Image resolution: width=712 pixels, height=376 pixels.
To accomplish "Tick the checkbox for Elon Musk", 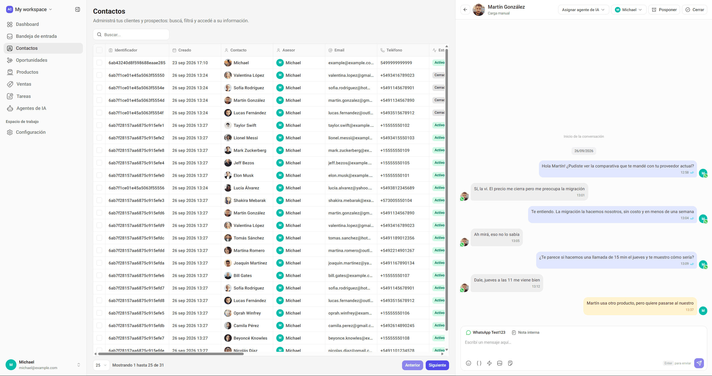I will (99, 175).
